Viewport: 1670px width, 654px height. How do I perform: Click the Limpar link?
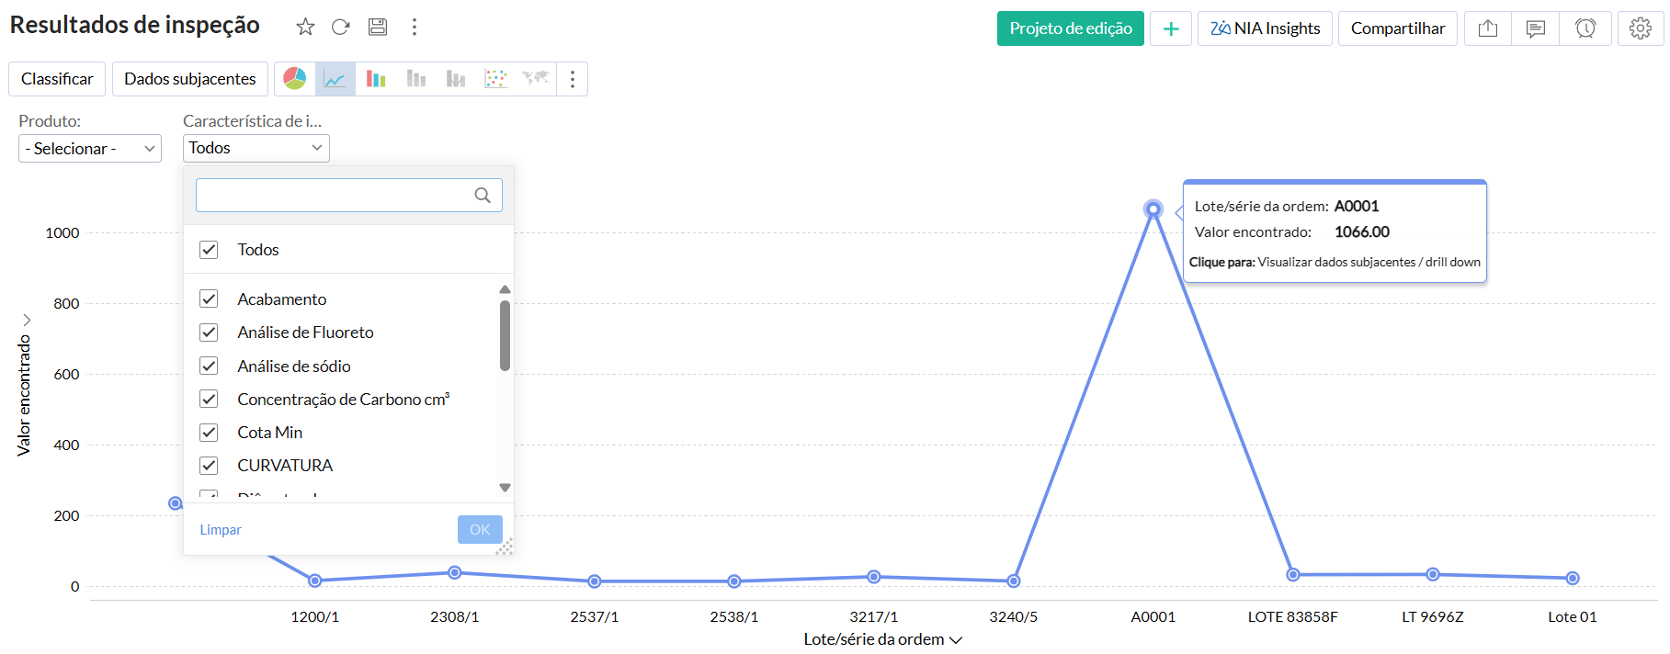(x=221, y=530)
